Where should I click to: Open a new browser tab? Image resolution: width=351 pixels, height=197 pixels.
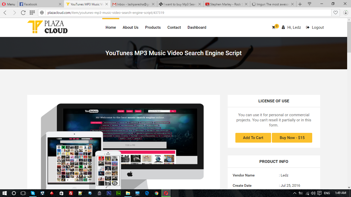tap(300, 4)
